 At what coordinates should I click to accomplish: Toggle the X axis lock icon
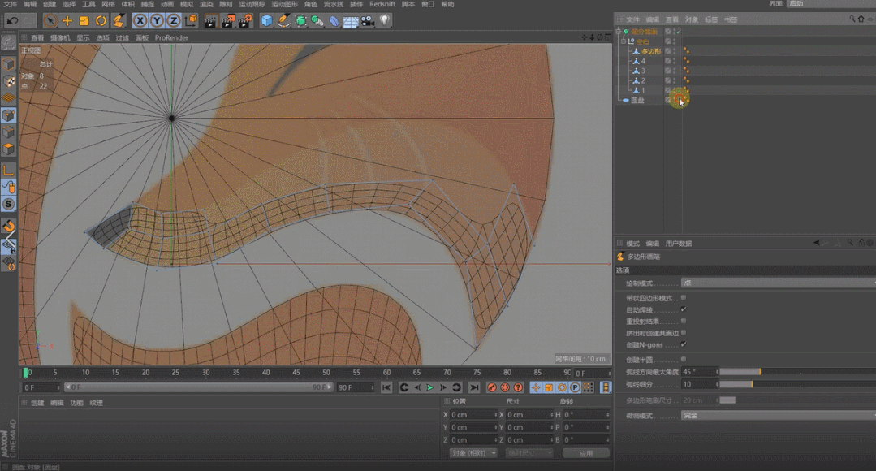140,20
